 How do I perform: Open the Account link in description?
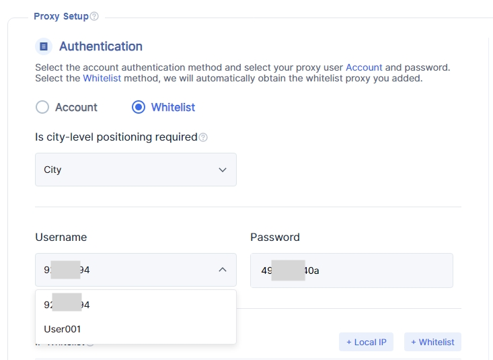tap(364, 67)
